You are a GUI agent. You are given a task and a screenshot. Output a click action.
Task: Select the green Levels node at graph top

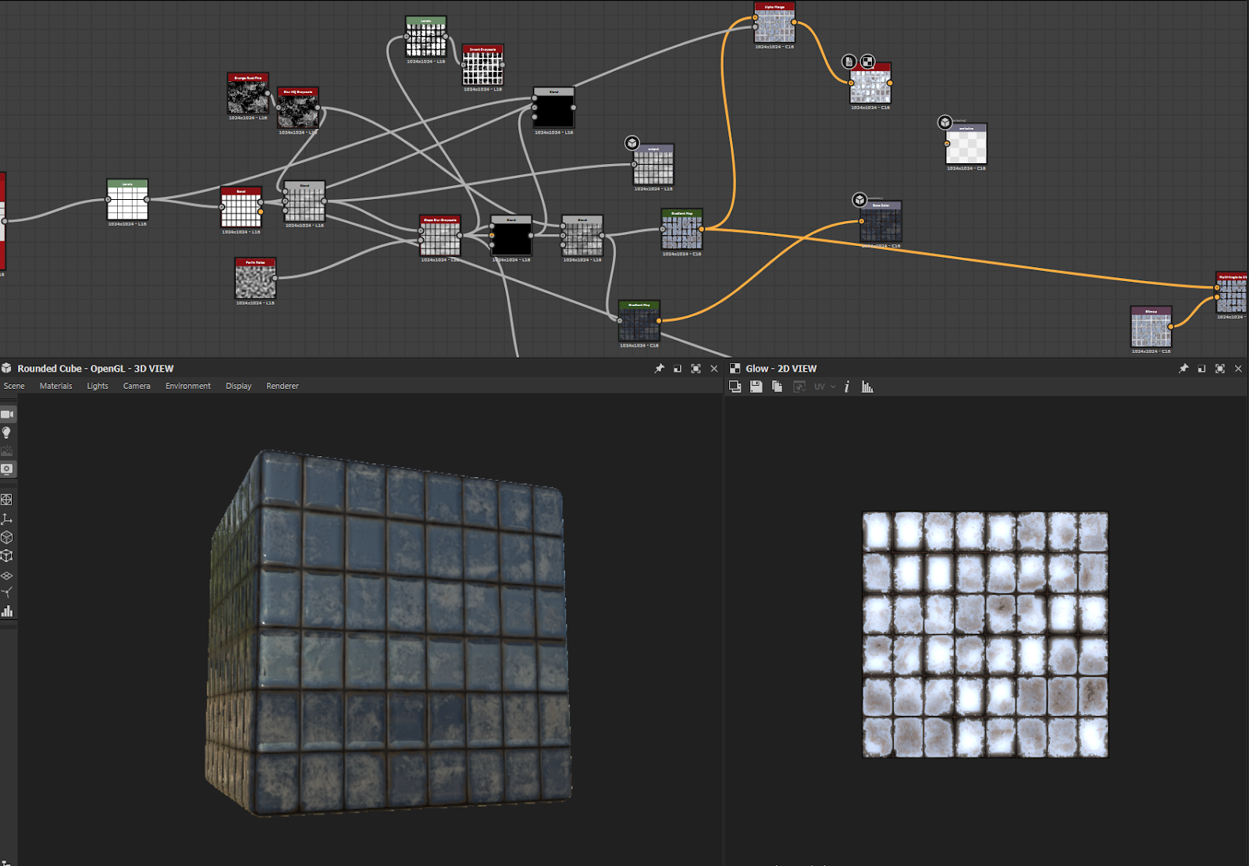pos(426,37)
